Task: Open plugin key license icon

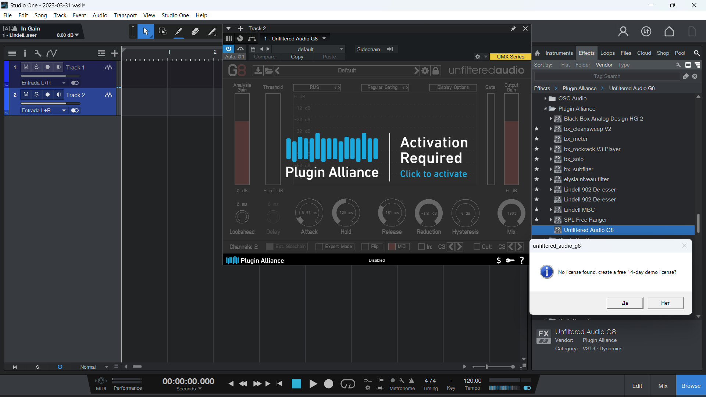Action: click(x=510, y=260)
